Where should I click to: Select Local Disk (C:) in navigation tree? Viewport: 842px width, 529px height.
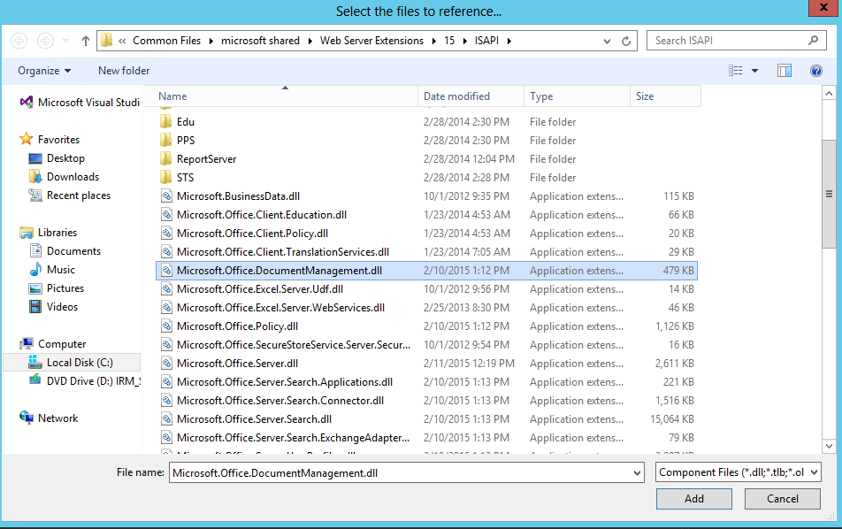click(x=80, y=362)
